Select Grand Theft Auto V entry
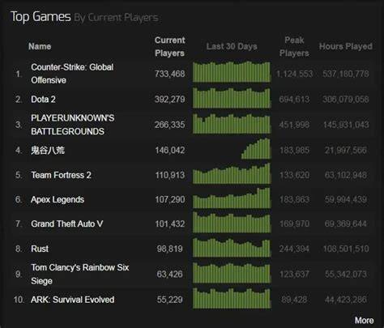Viewport: 384px width, 328px height. (x=66, y=224)
